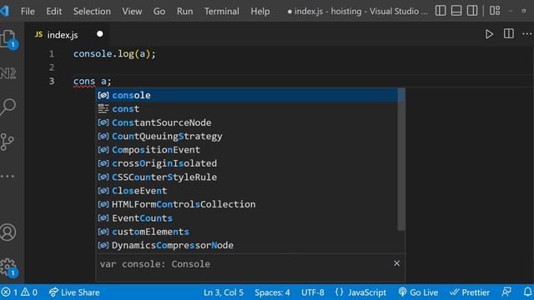534x300 pixels.
Task: Open the Go menu
Action: click(159, 11)
